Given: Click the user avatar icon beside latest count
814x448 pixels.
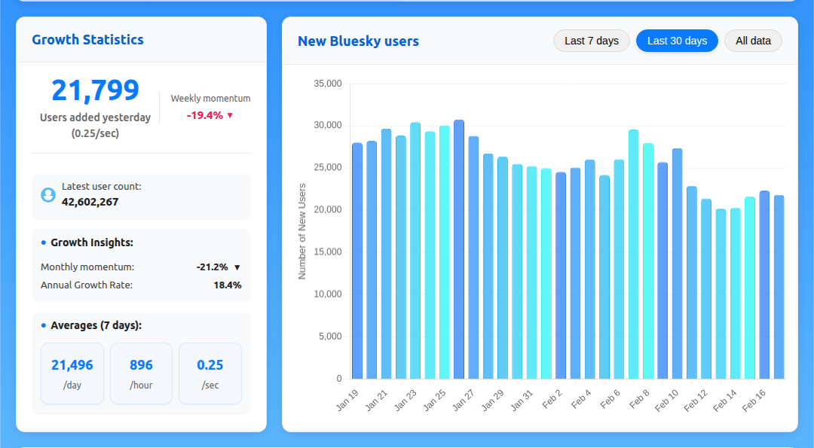Looking at the screenshot, I should tap(48, 195).
